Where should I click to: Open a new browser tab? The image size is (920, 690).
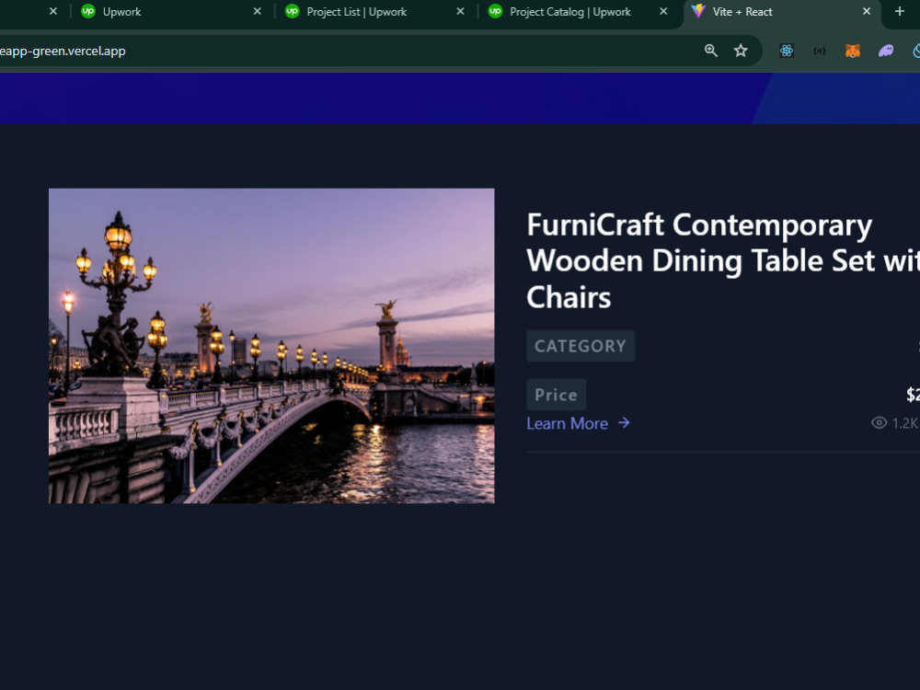coord(899,11)
